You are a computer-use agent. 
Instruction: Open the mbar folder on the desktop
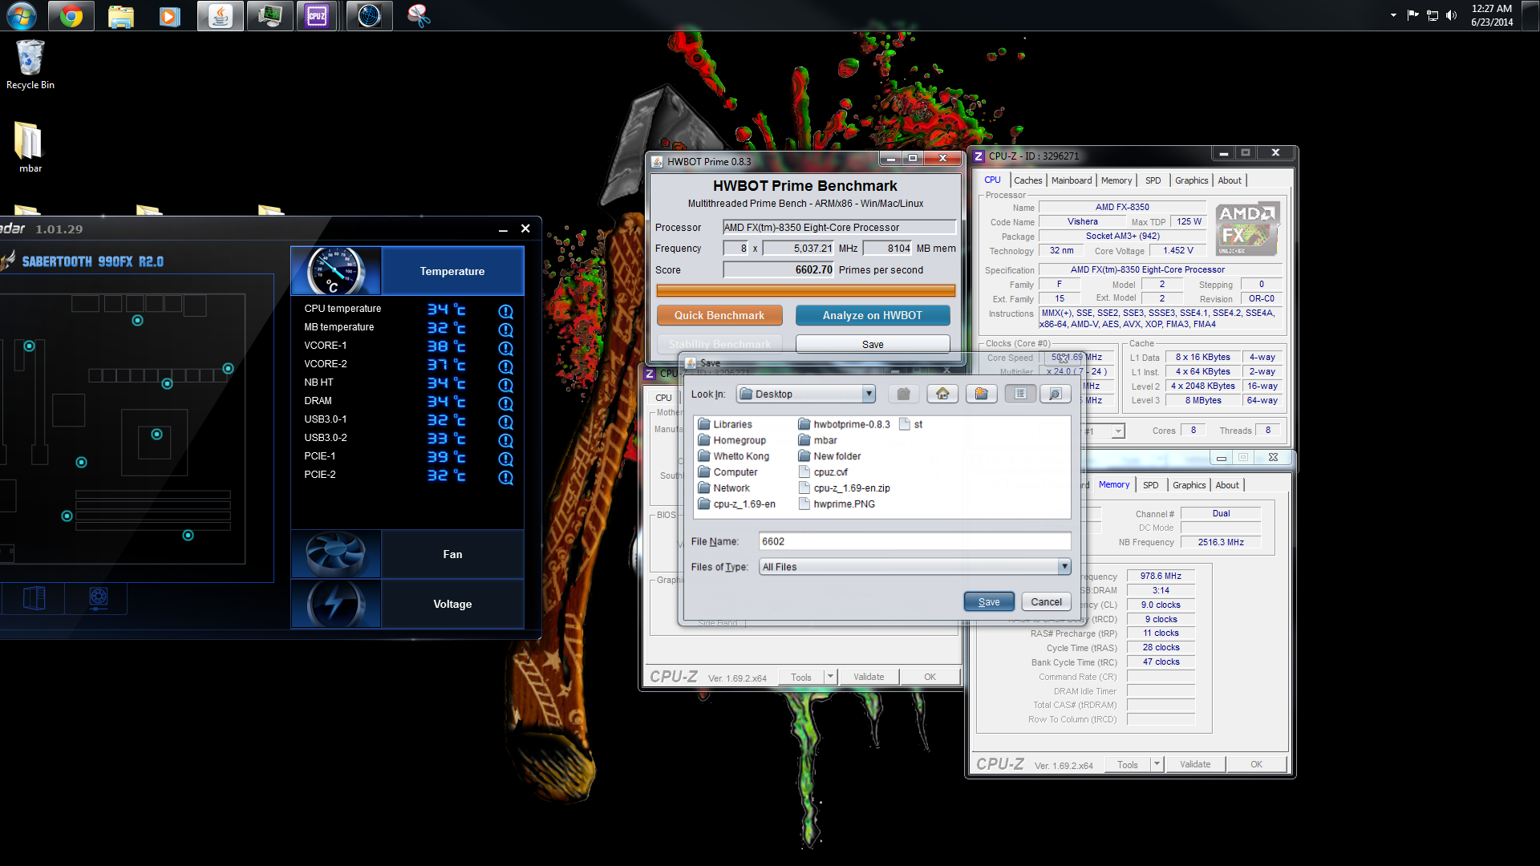tap(30, 148)
